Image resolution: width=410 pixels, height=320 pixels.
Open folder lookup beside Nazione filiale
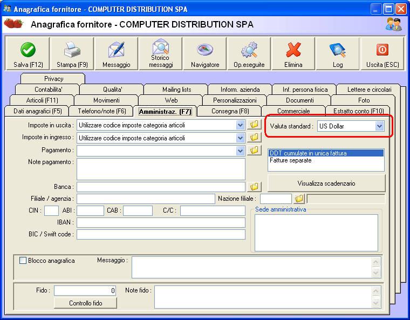(x=299, y=199)
